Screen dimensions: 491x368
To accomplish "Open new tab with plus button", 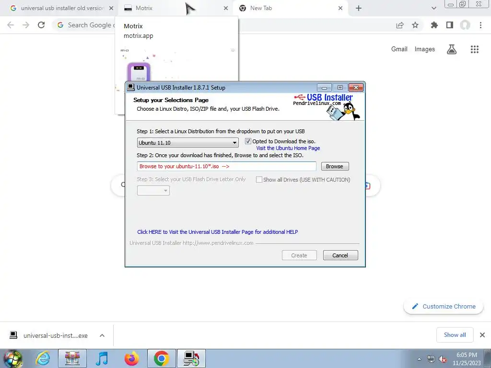I will click(x=359, y=8).
